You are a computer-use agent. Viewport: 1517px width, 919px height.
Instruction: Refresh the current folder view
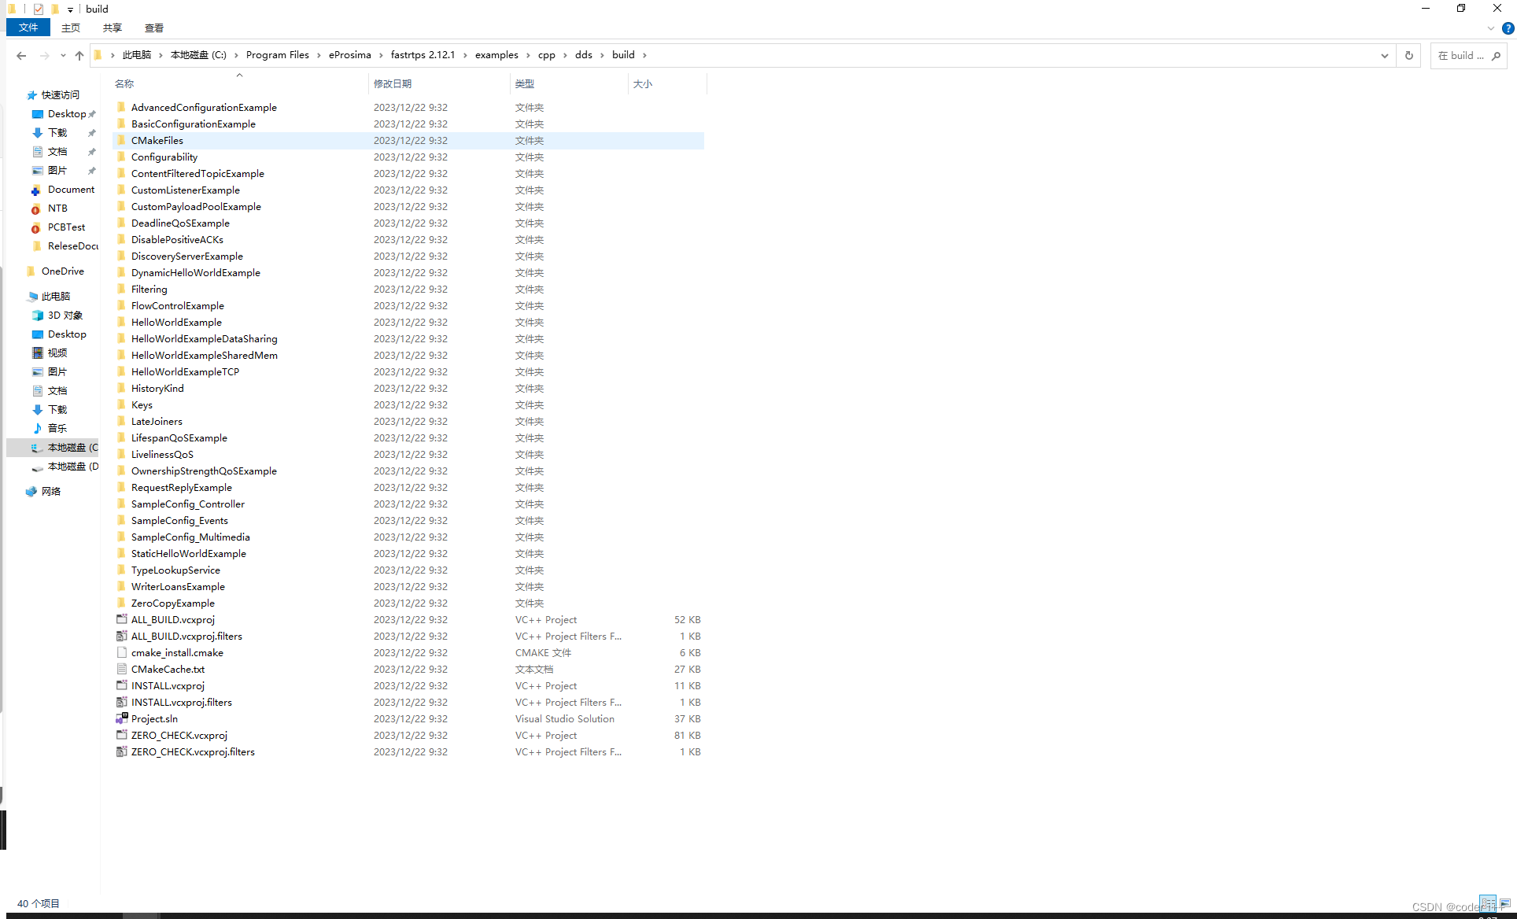(1409, 55)
